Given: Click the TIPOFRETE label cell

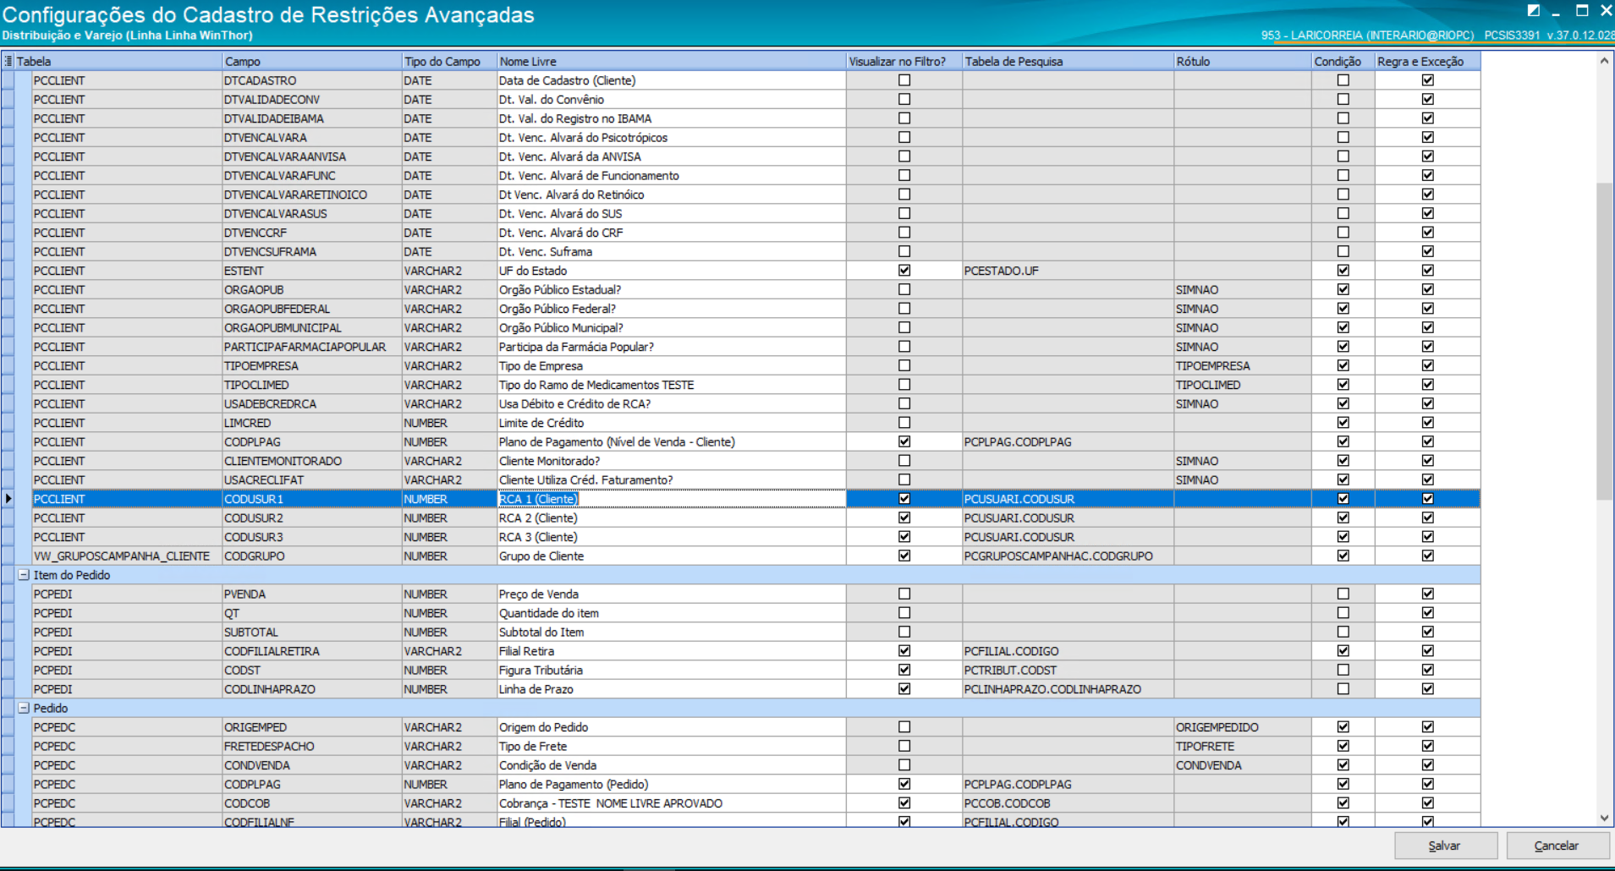Looking at the screenshot, I should [x=1243, y=746].
